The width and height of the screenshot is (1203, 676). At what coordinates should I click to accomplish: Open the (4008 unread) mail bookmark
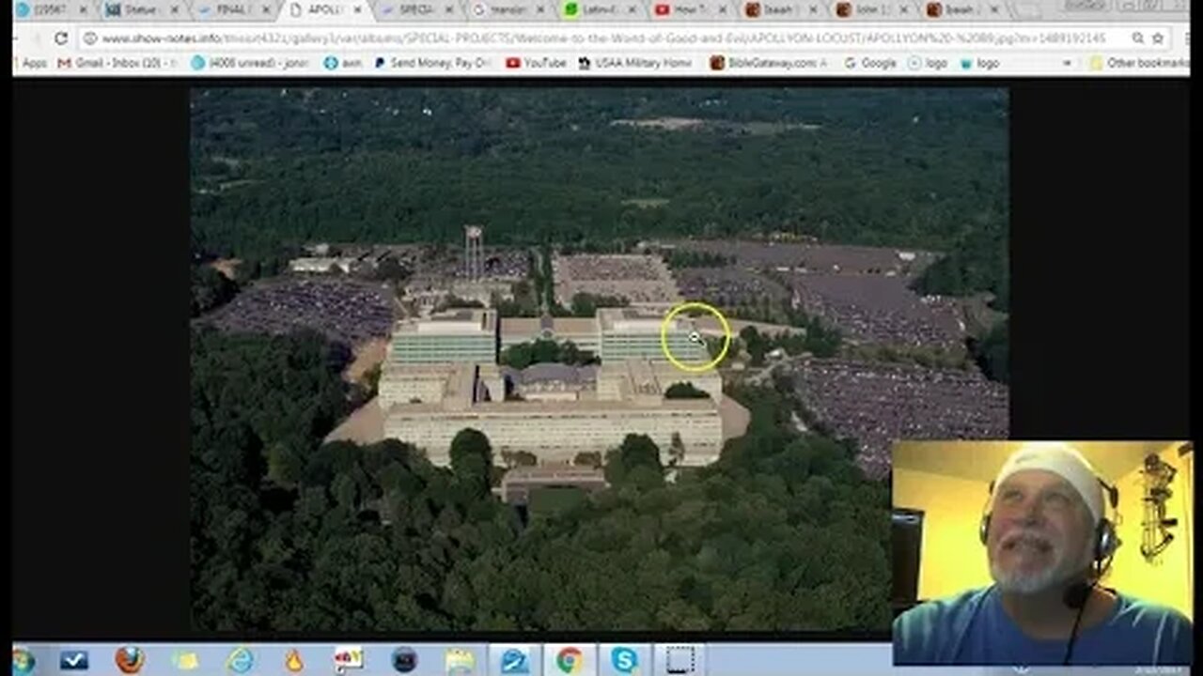point(252,63)
